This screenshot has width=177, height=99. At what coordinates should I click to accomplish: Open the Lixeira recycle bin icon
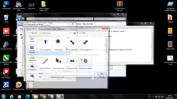pyautogui.click(x=6, y=19)
